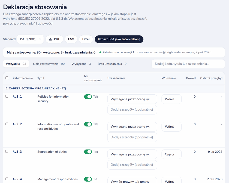
Task: Click the title Management responsibilities
Action: (58, 179)
